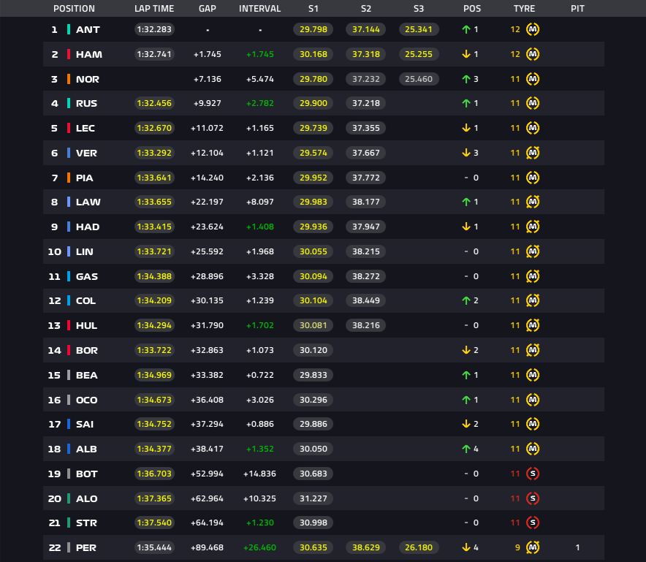
Task: Click BOT's red soft tyre icon
Action: [533, 474]
